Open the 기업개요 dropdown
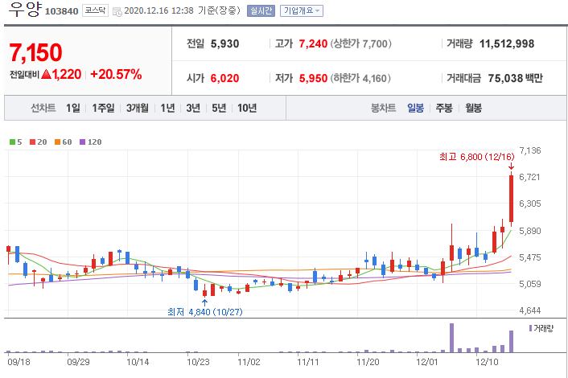Image resolution: width=568 pixels, height=378 pixels. (x=301, y=11)
